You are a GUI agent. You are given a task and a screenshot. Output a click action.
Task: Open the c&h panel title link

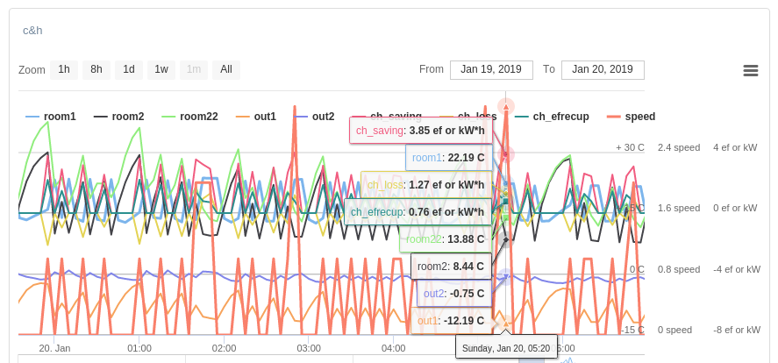pos(32,30)
